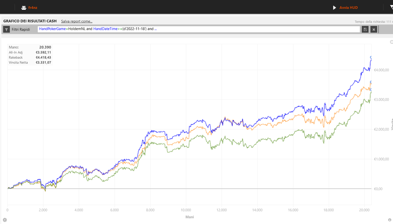
Task: Click the 20.000 hands axis tick label
Action: point(364,210)
